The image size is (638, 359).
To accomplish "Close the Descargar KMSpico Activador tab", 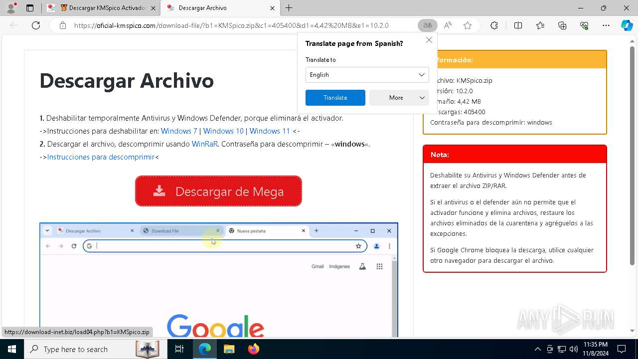I will (x=153, y=8).
